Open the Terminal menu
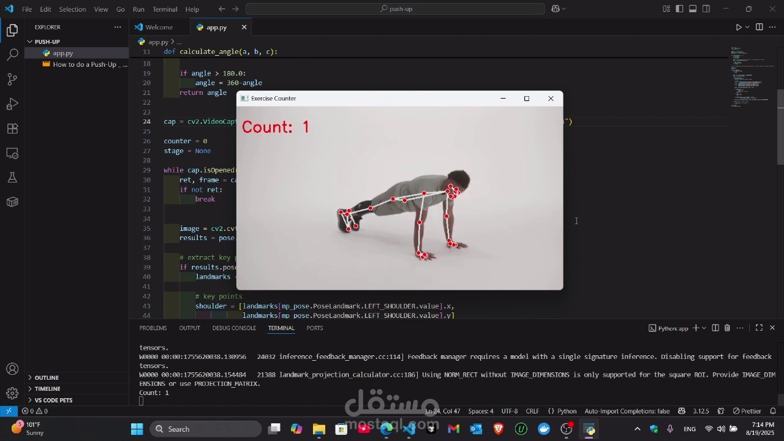 (165, 9)
